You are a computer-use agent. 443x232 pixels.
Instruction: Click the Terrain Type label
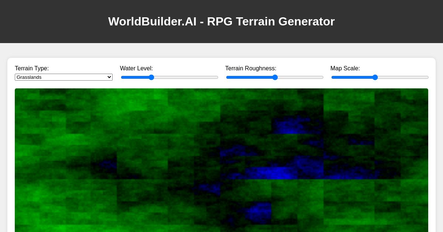32,68
